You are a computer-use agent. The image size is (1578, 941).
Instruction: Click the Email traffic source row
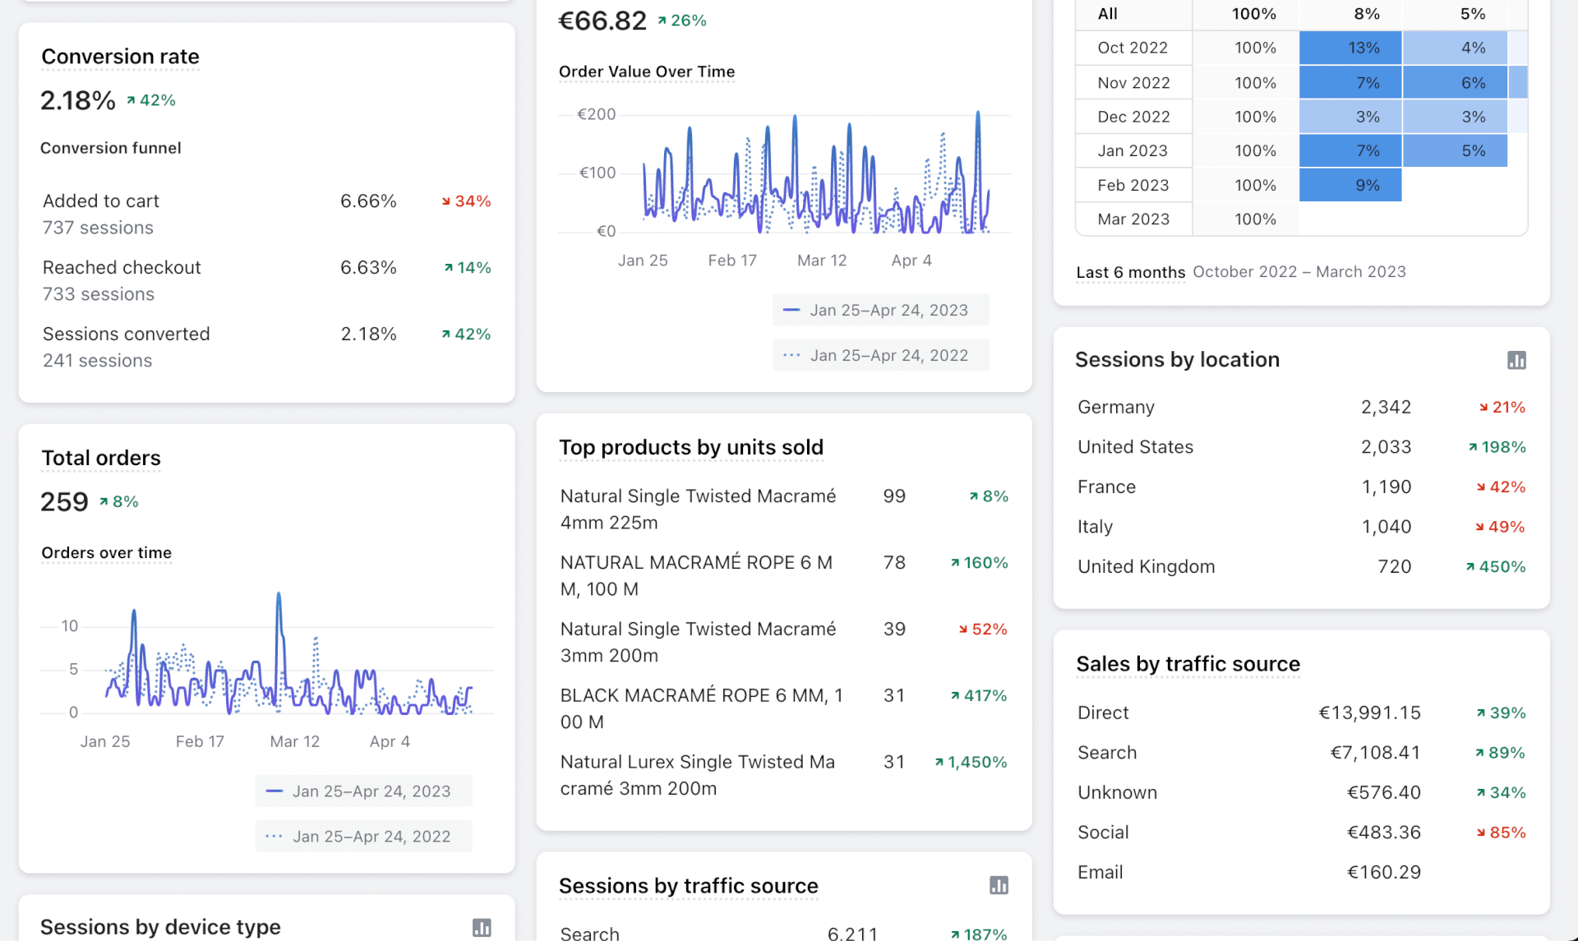pyautogui.click(x=1301, y=872)
